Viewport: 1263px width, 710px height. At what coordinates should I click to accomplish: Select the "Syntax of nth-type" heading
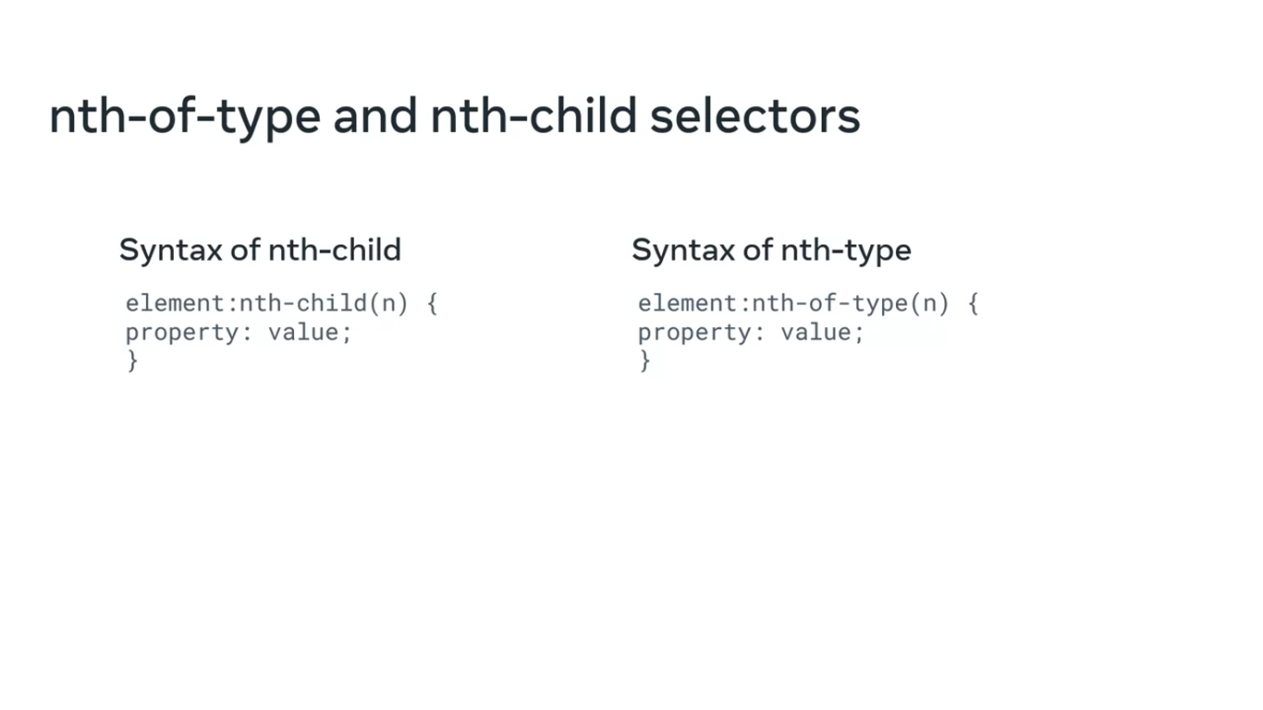click(x=771, y=250)
